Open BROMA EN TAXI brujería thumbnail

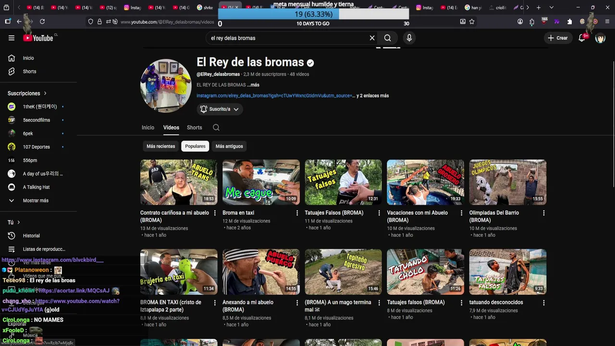click(x=179, y=272)
